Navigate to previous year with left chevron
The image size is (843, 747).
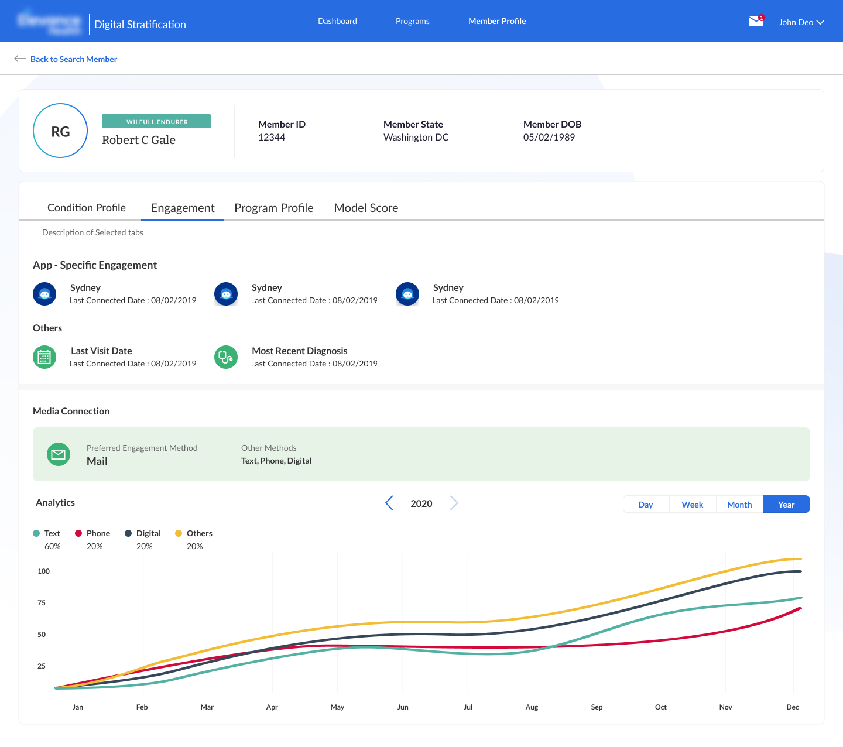pyautogui.click(x=389, y=503)
